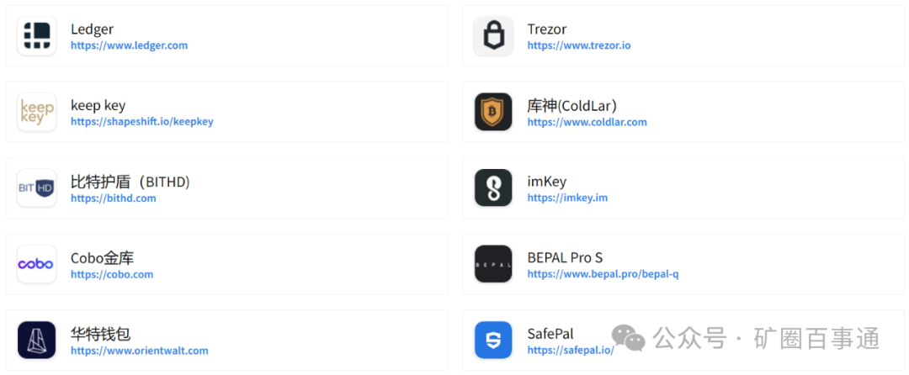The height and width of the screenshot is (375, 909).
Task: Select the keep key logo icon
Action: (37, 112)
